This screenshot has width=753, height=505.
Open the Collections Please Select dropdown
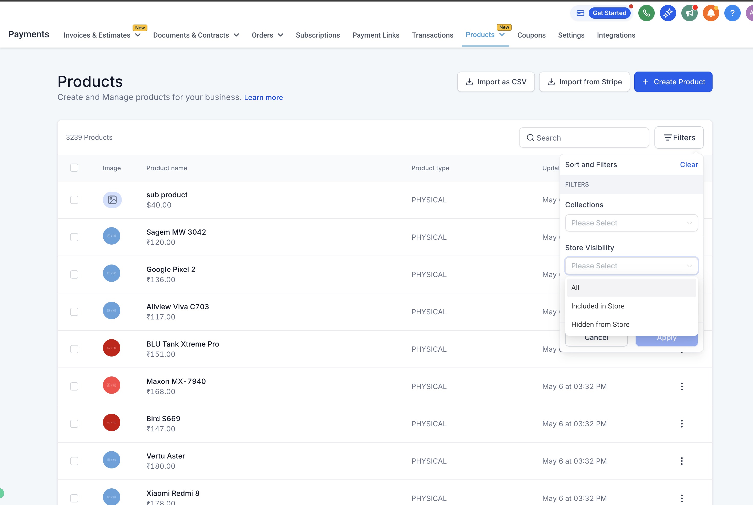(x=631, y=223)
